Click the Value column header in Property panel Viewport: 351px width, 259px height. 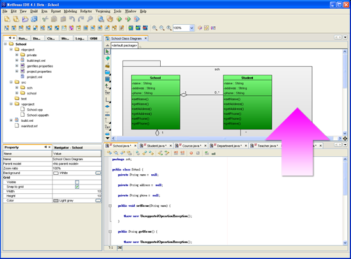point(77,154)
